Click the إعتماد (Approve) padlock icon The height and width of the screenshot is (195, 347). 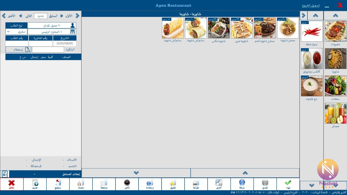[x=81, y=184]
